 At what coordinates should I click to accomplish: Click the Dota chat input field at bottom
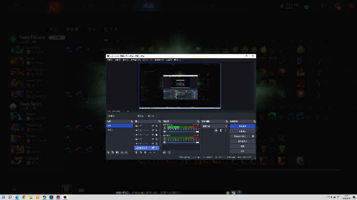click(x=171, y=193)
